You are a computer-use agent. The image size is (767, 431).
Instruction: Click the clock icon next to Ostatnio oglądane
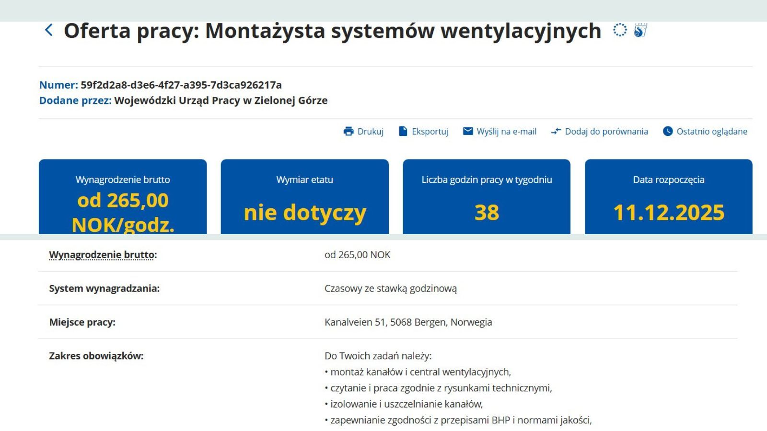point(667,131)
